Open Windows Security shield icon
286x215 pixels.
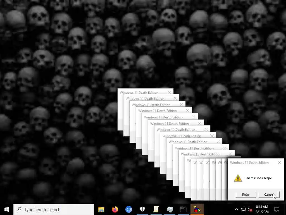tap(142, 209)
